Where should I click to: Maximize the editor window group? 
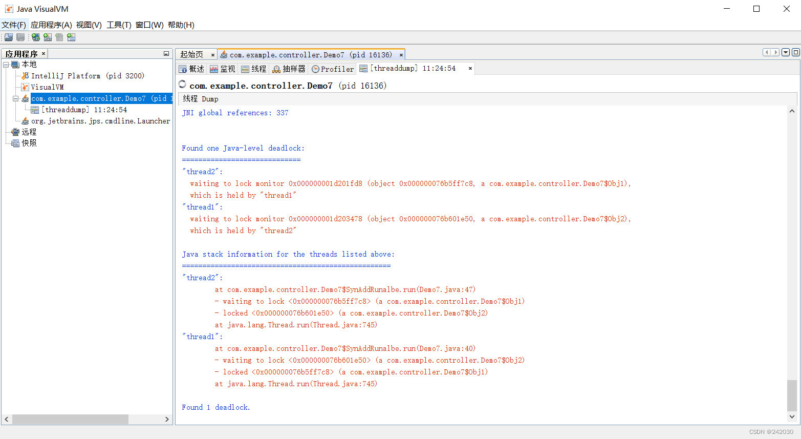click(796, 52)
